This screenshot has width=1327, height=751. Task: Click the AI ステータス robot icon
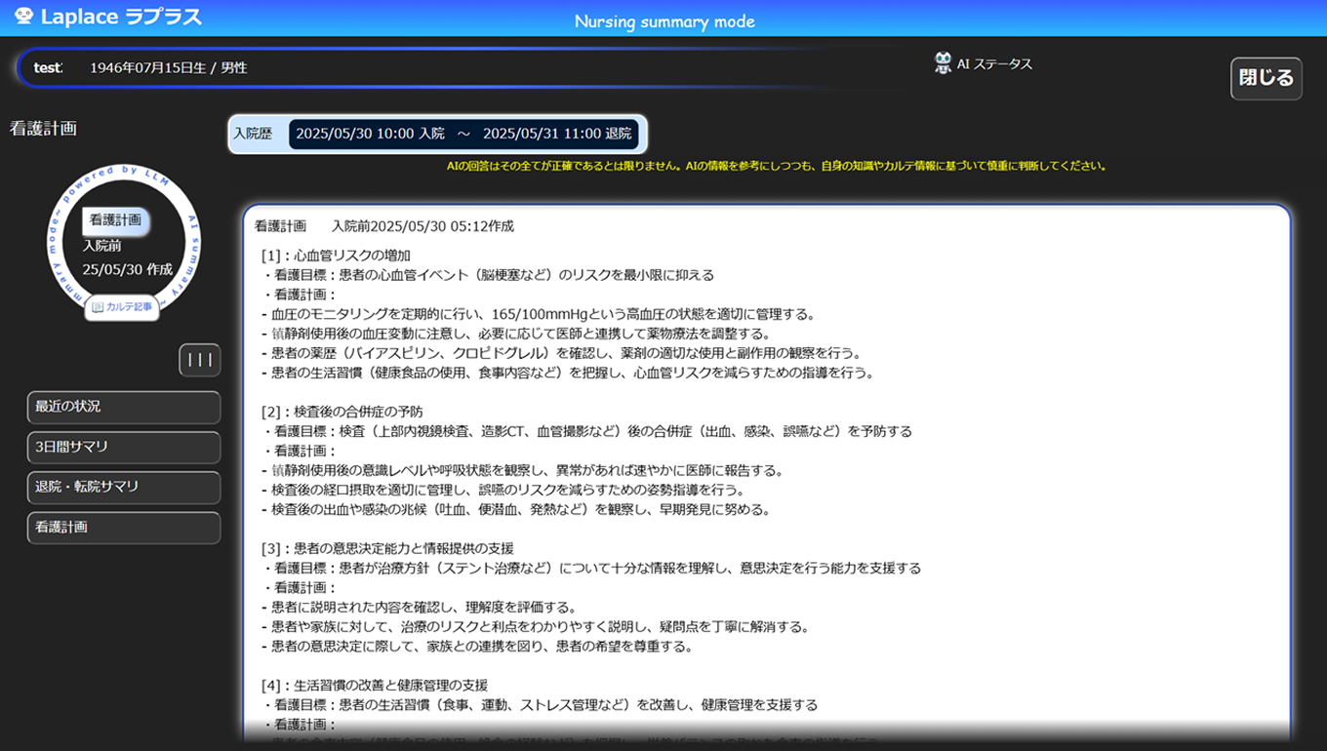point(943,63)
